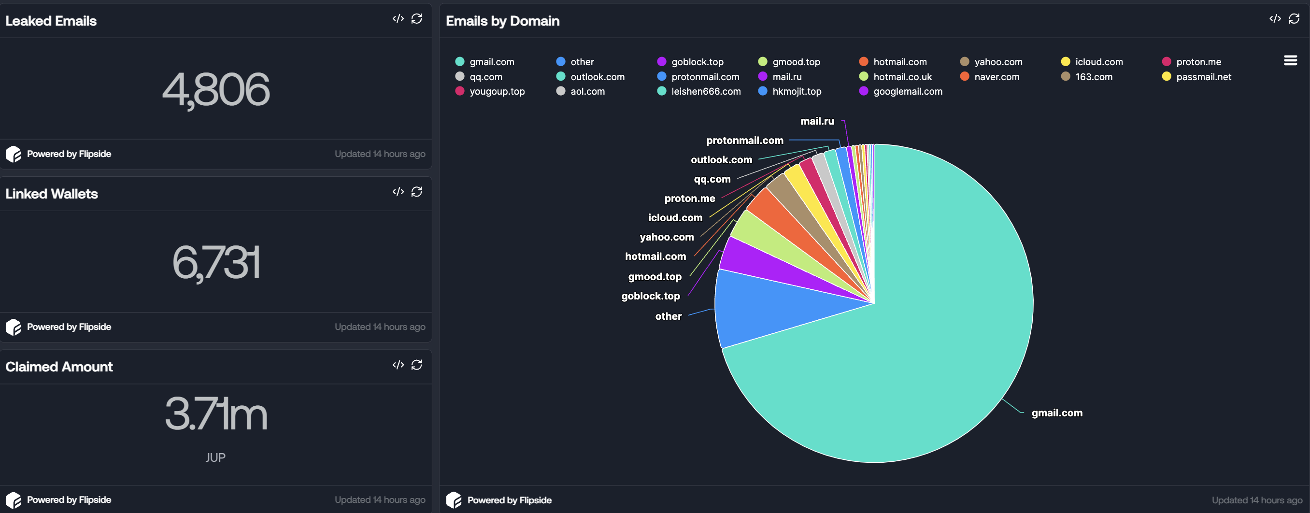Click the Powered by Flipside link under Leaked Emails
Screen dimensions: 1310x513
point(69,154)
